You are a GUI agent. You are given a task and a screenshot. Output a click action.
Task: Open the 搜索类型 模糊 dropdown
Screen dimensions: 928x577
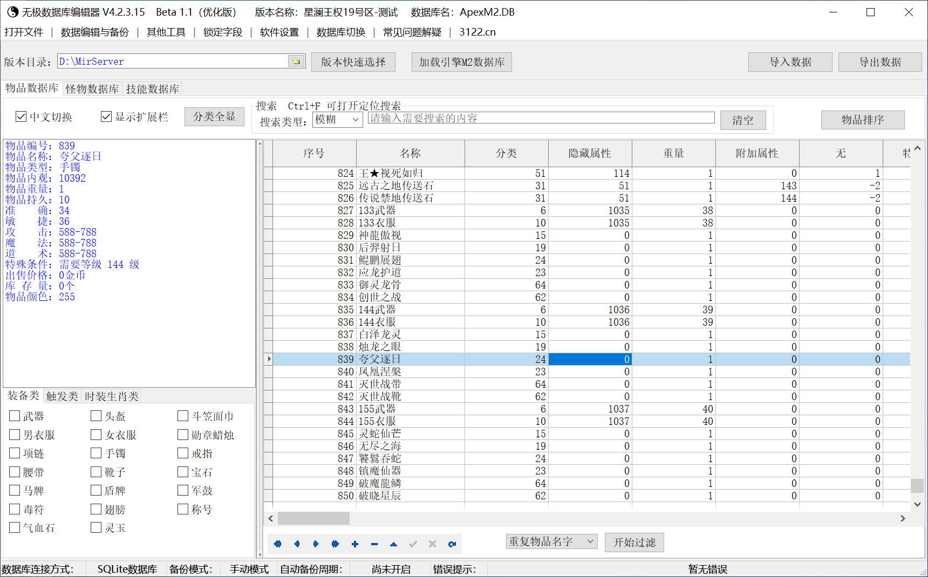click(337, 120)
